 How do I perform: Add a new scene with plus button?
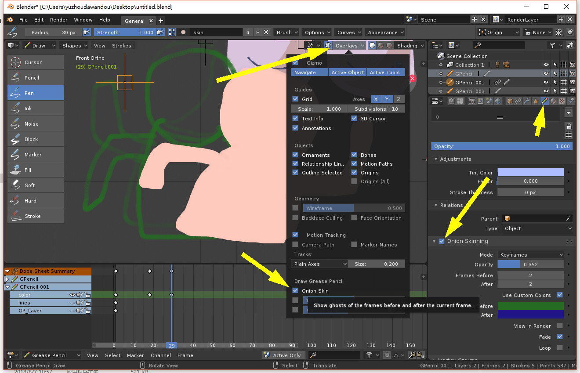pos(474,20)
